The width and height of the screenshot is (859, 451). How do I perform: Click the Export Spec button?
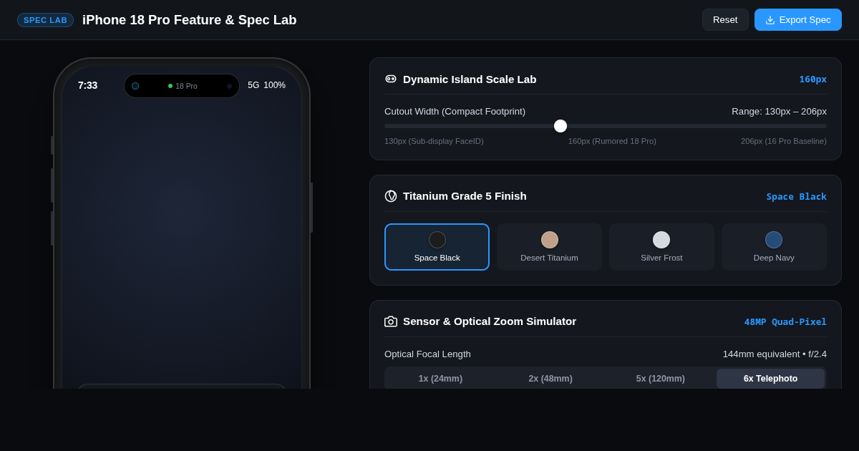pos(798,19)
